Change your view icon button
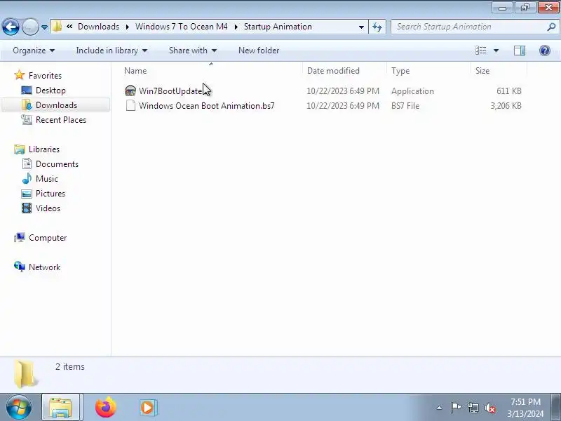This screenshot has width=561, height=421. click(x=480, y=51)
